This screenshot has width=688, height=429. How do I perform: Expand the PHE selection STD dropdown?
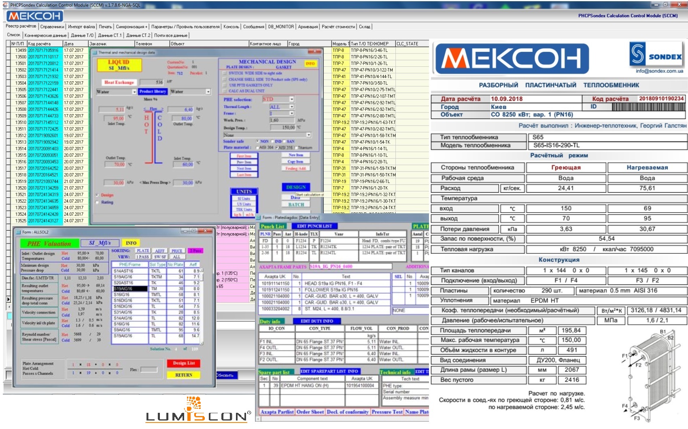pyautogui.click(x=291, y=99)
